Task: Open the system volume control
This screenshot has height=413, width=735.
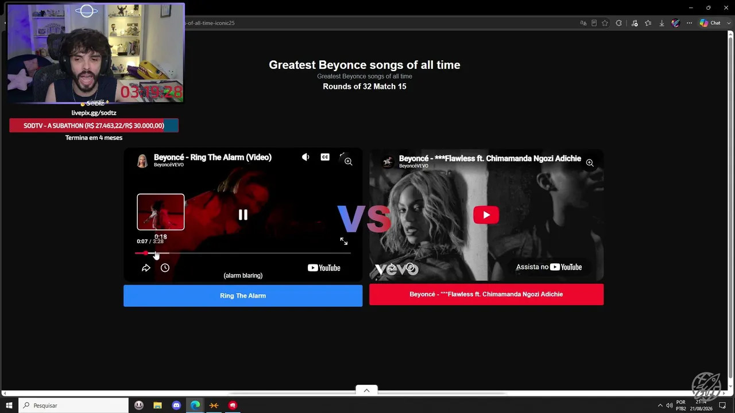Action: 669,406
